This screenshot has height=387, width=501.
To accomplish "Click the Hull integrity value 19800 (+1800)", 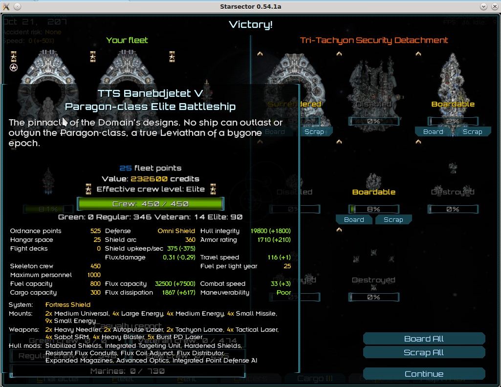I will coord(270,231).
